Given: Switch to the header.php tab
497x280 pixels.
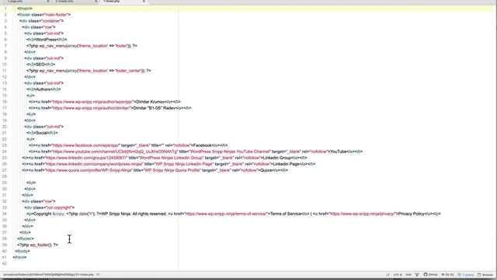Looking at the screenshot, I should (x=75, y=2).
